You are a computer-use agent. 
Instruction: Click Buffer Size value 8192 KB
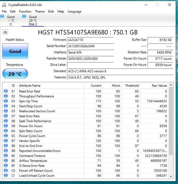tap(160, 40)
